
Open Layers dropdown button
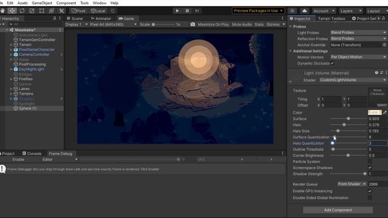click(x=350, y=11)
